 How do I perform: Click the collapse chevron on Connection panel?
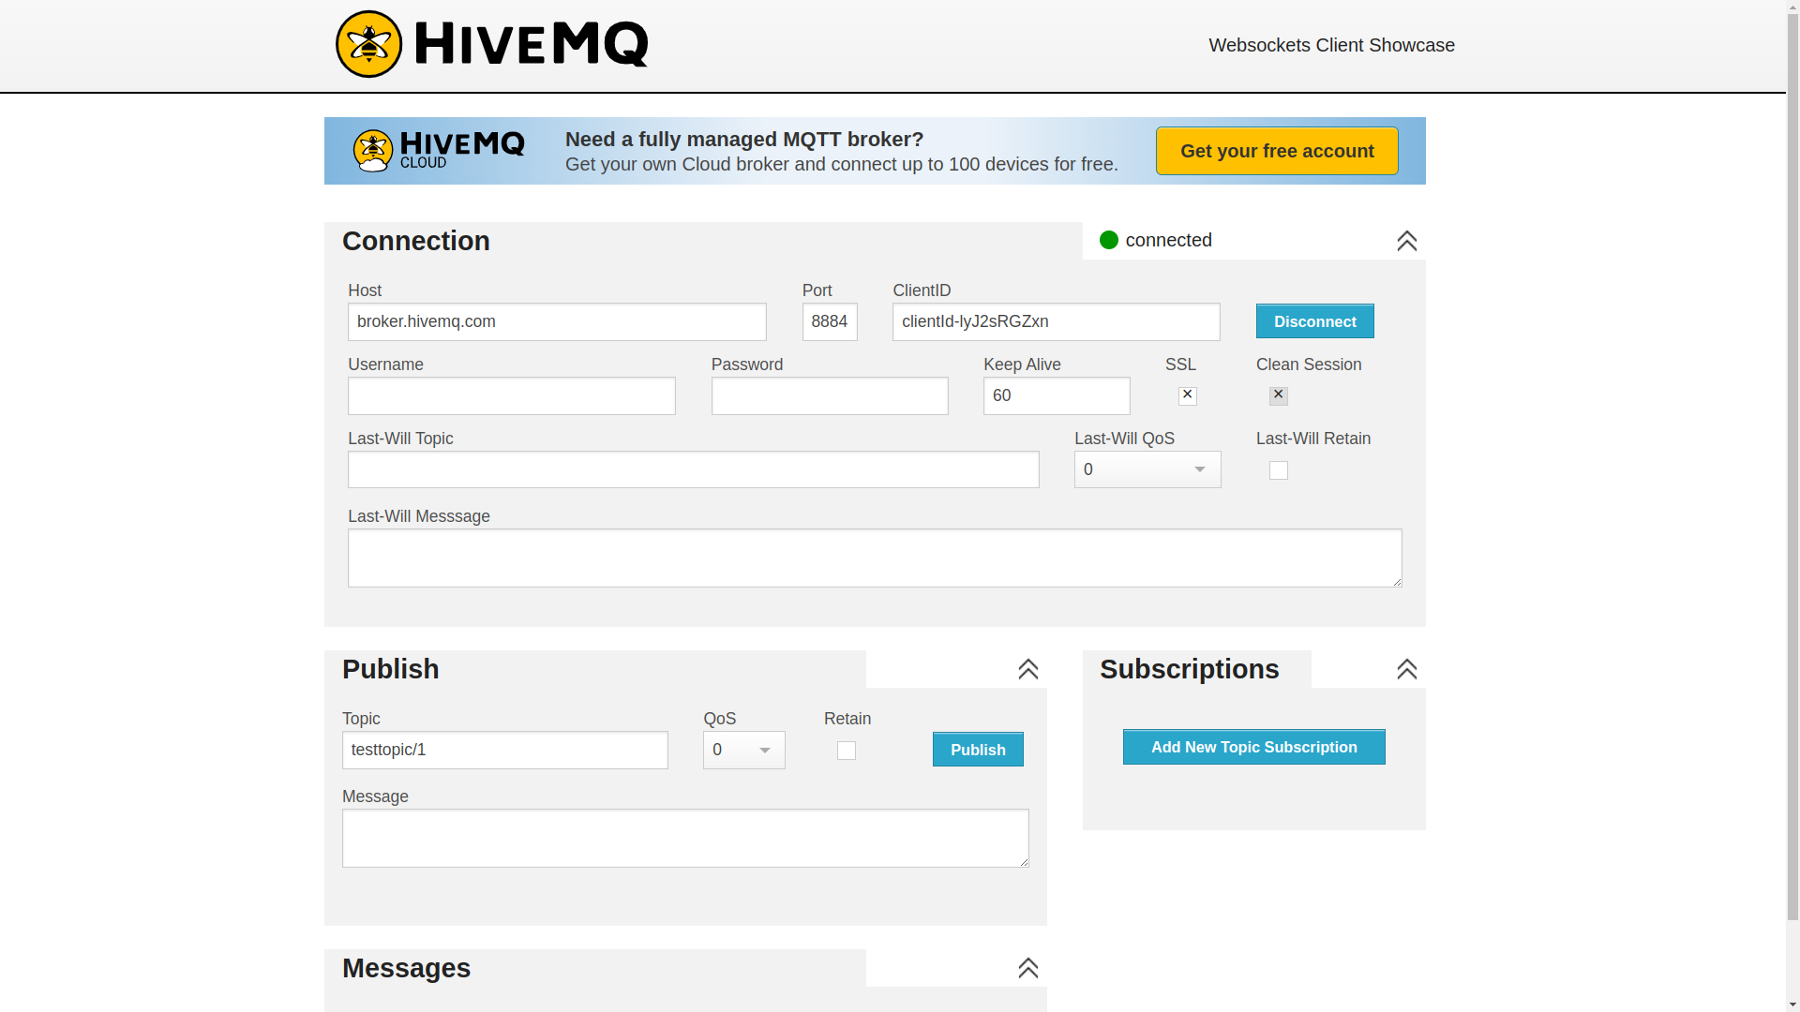(x=1407, y=241)
